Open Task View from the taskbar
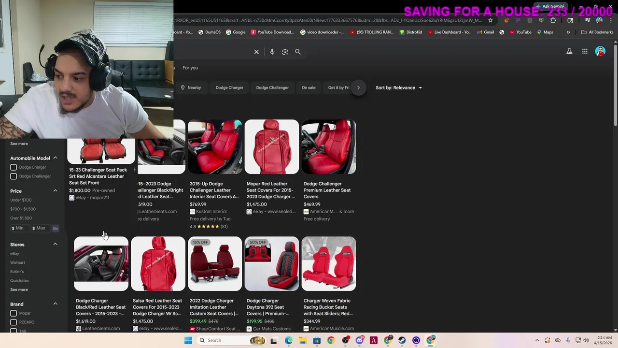Image resolution: width=618 pixels, height=348 pixels. (x=274, y=340)
